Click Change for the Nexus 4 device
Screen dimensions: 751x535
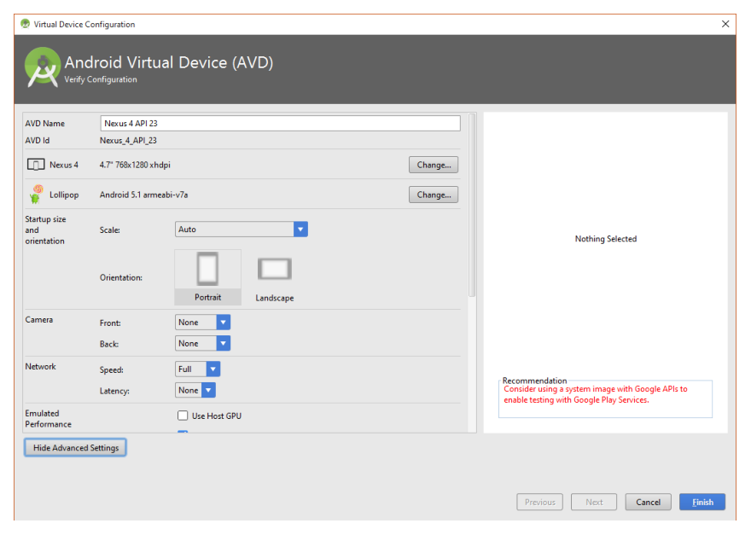434,165
